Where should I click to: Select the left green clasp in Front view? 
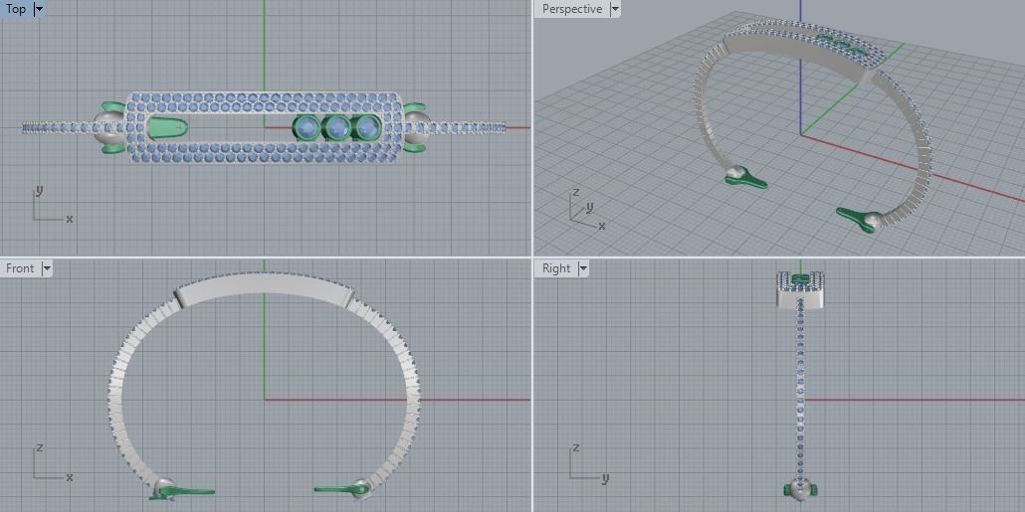[180, 491]
